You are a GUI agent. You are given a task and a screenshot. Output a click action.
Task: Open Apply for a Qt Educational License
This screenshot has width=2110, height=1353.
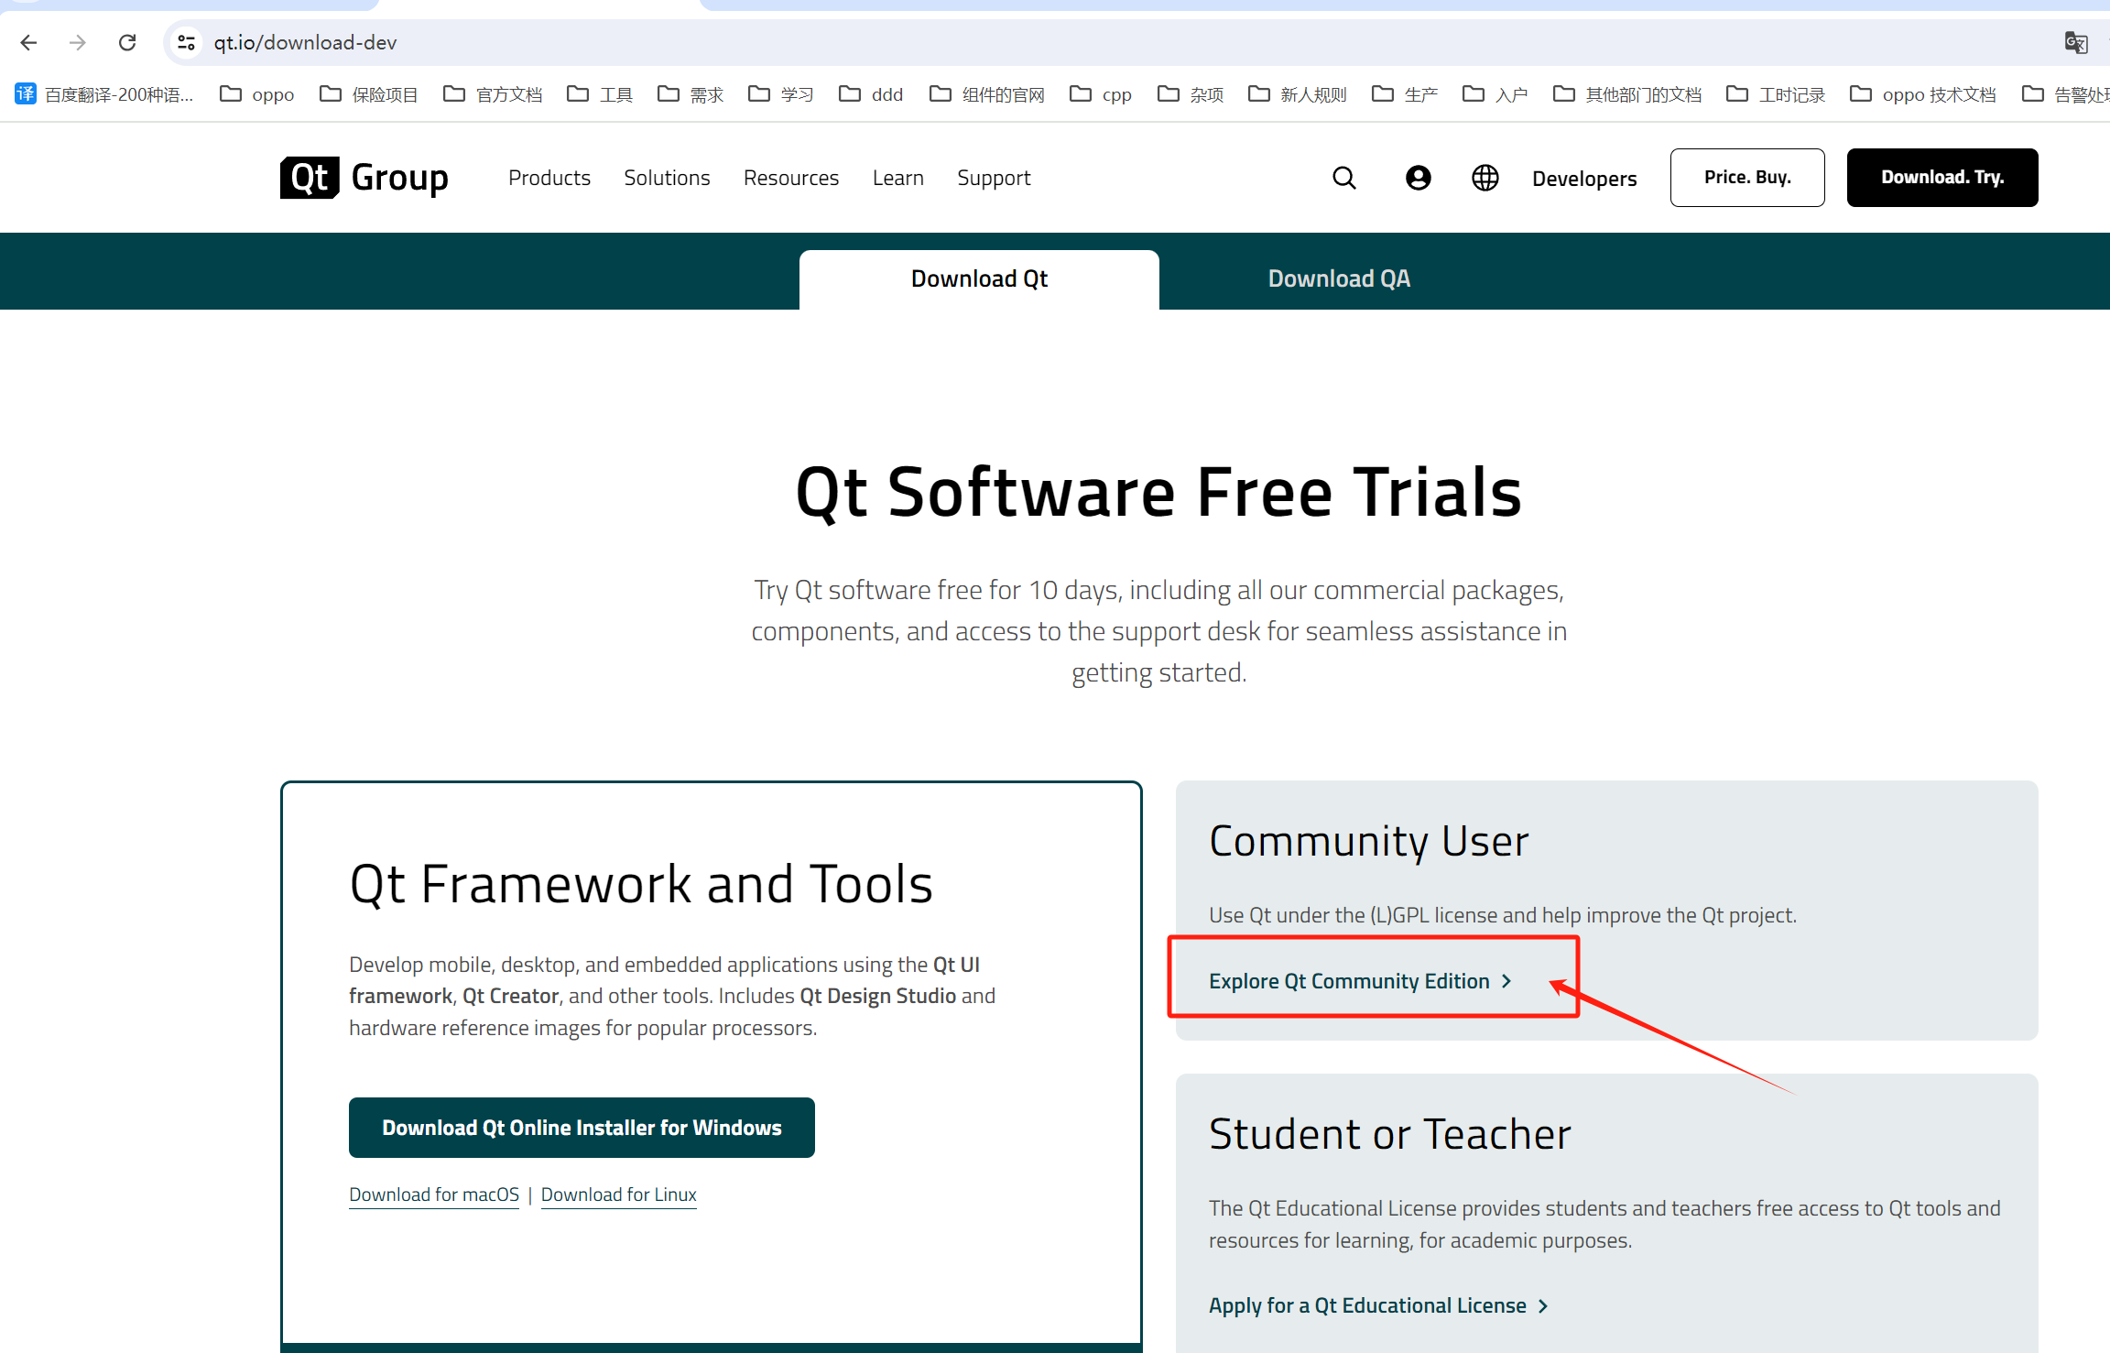(x=1378, y=1305)
